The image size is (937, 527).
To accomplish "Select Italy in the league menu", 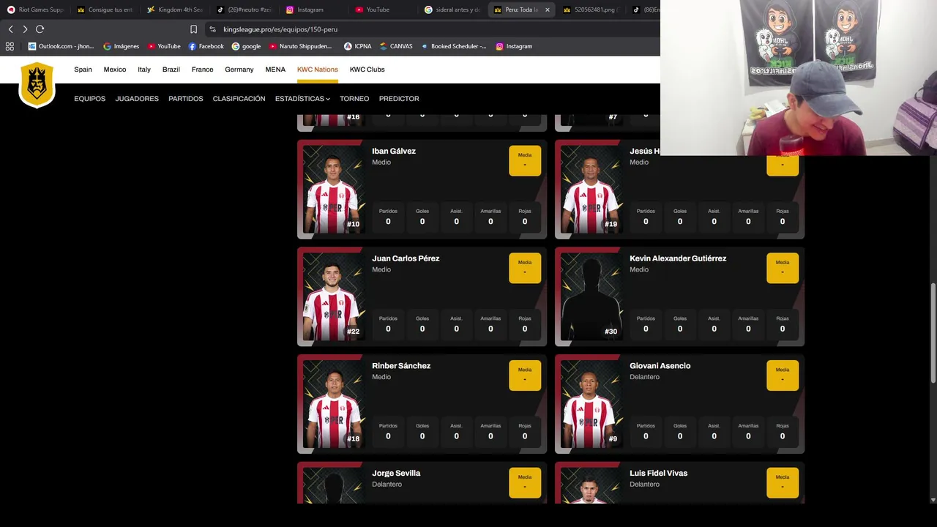I will tap(144, 70).
